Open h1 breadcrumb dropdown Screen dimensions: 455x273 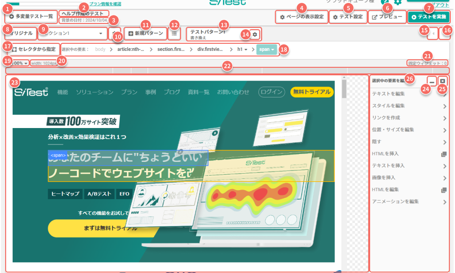pos(242,49)
